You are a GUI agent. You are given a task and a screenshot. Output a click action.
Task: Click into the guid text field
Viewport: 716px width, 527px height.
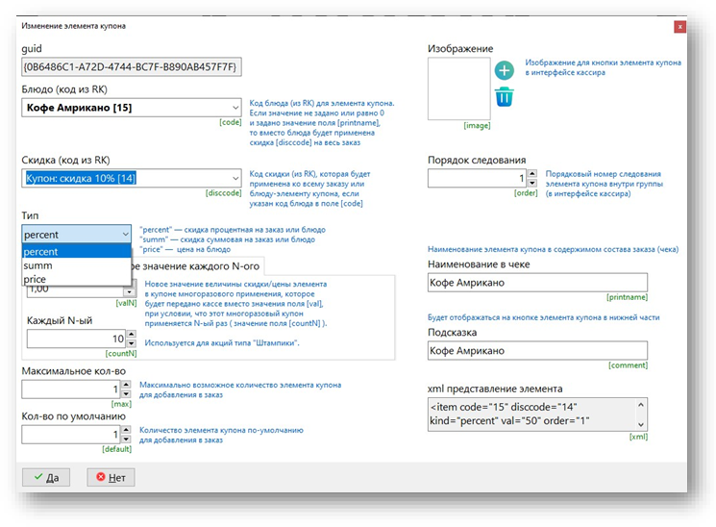[x=131, y=66]
